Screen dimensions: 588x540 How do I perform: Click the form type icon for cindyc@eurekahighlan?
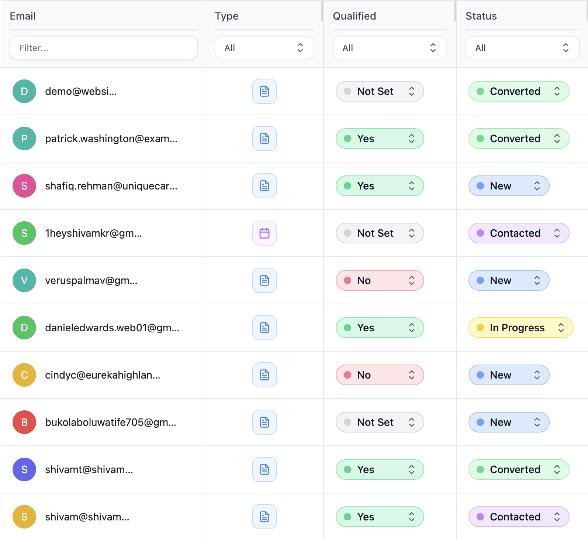(x=264, y=375)
